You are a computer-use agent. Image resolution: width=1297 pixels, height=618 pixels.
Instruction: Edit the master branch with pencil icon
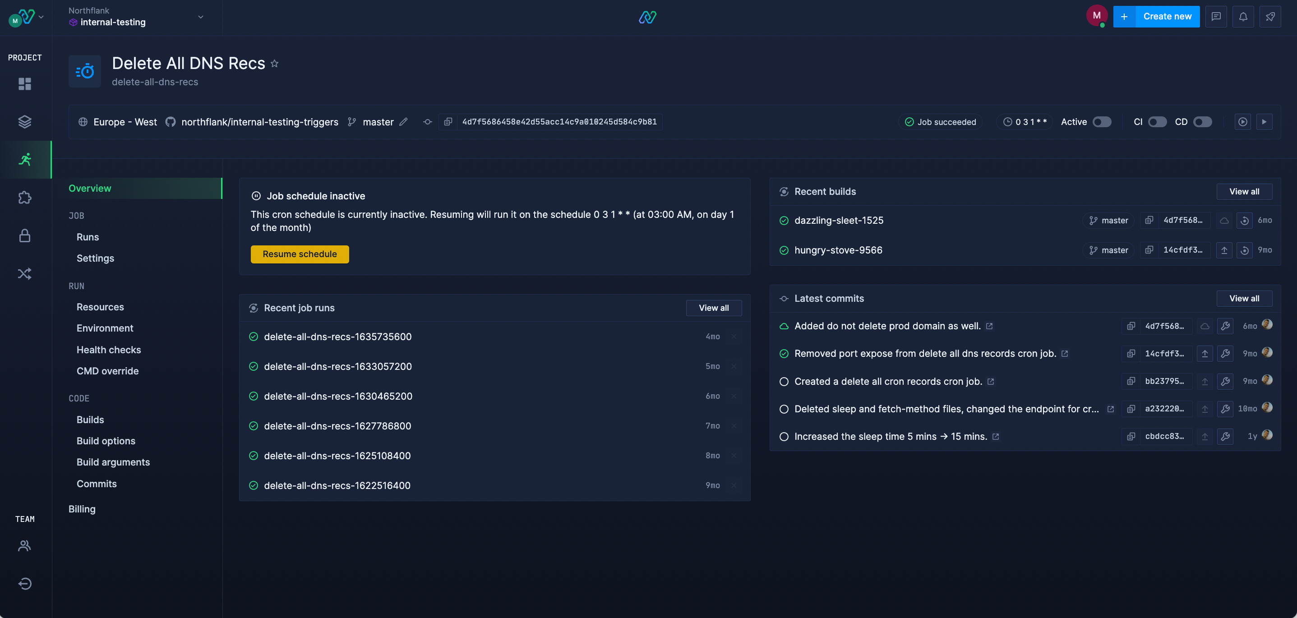pyautogui.click(x=403, y=122)
